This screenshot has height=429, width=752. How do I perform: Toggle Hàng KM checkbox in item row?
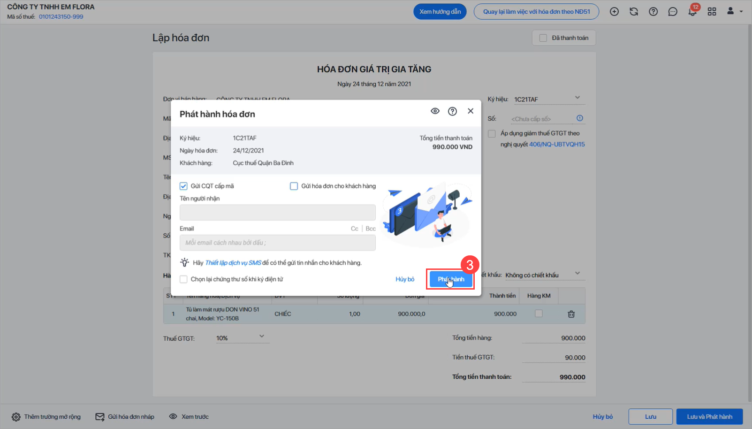(539, 314)
